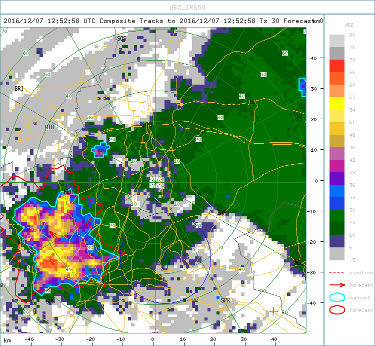Click the 'current' legend label
The width and height of the screenshot is (375, 346).
[359, 297]
